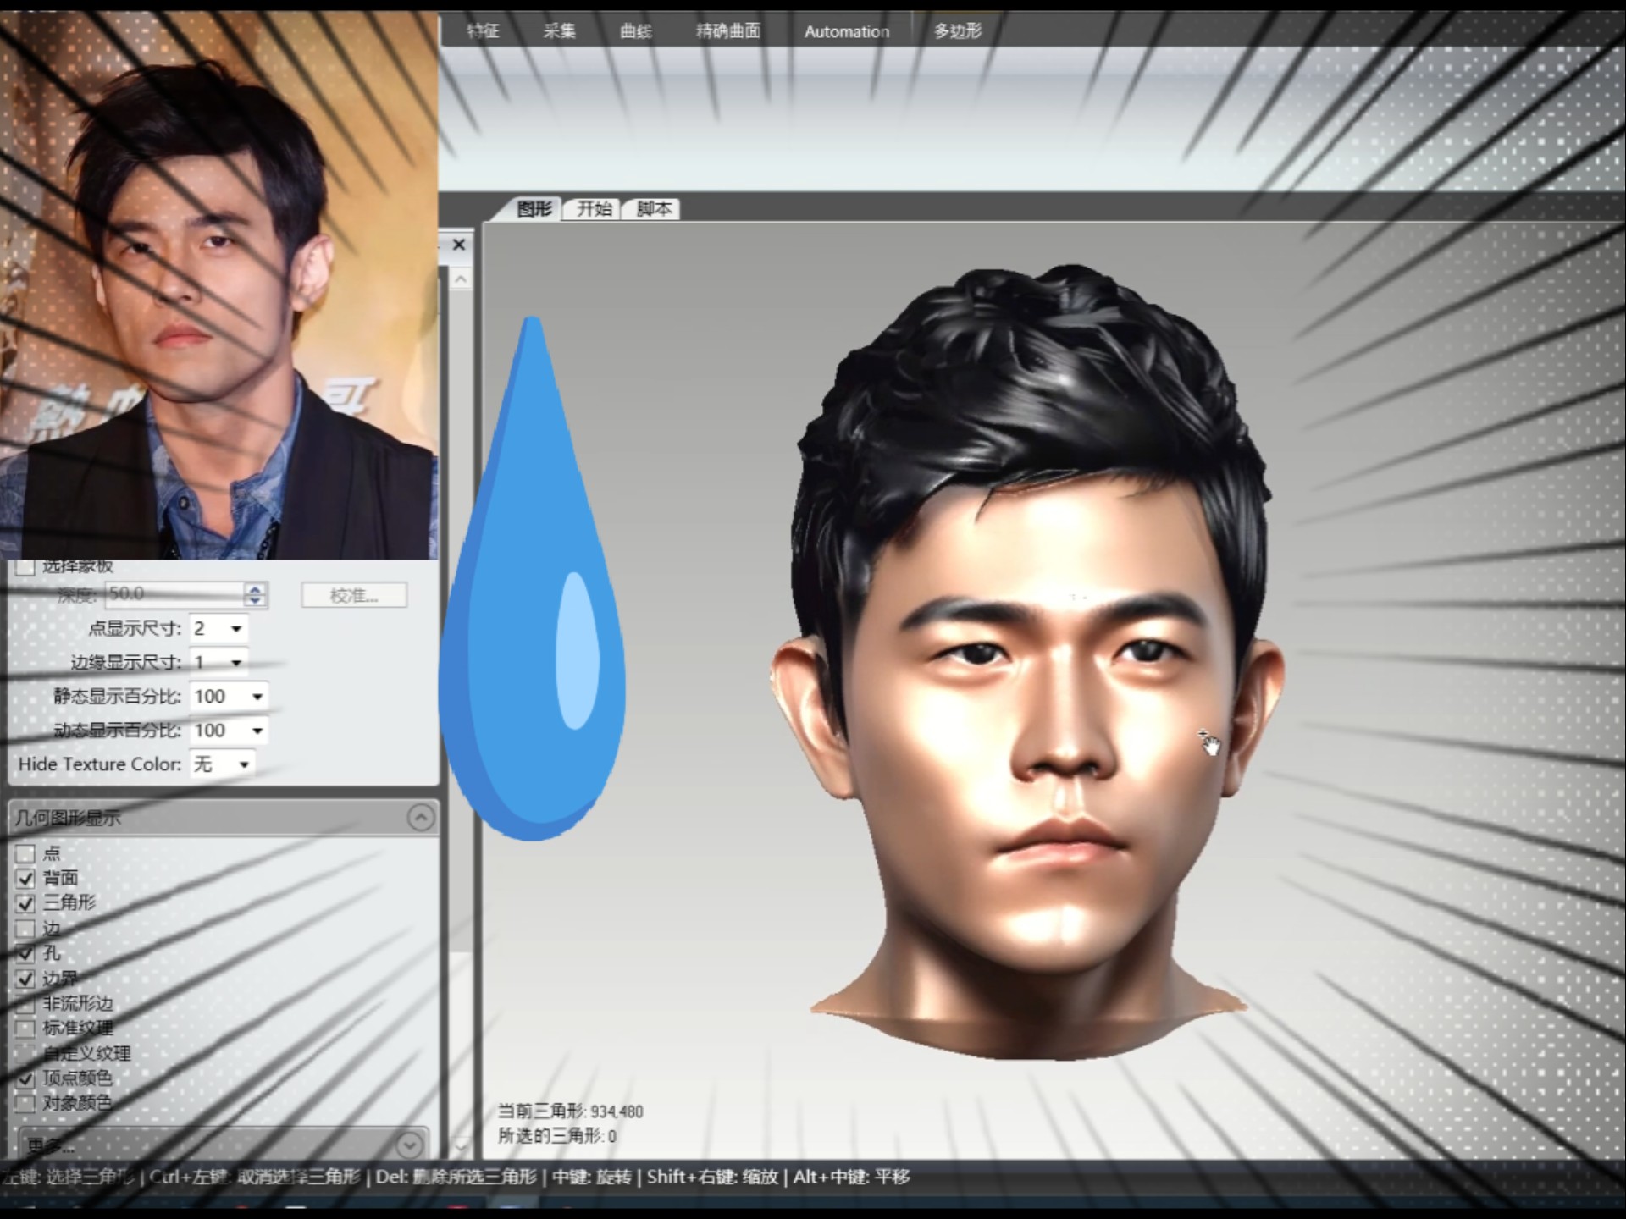
Task: Enable the 非流形边 checkbox
Action: click(x=25, y=1004)
